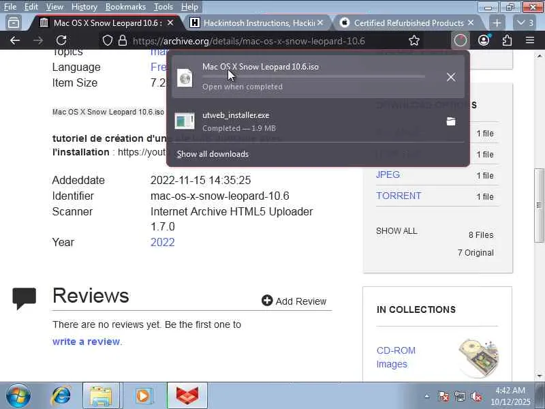Switch to the Certified Refurbished Products tab
This screenshot has height=409, width=545.
[x=407, y=23]
